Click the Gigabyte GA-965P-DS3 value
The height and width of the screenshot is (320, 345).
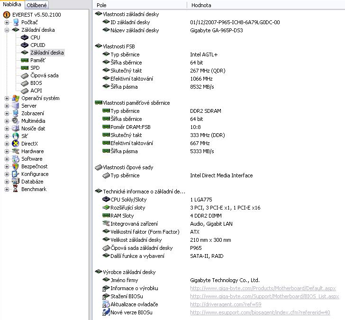(217, 30)
